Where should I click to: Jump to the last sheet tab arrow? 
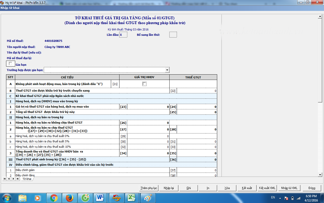click(x=18, y=179)
